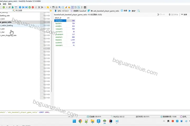Click the HeidiSQL taskbar icon

(x=104, y=121)
